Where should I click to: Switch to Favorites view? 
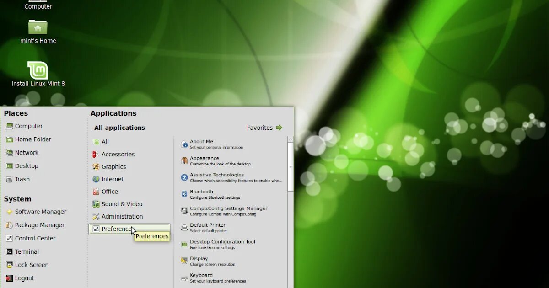(x=264, y=128)
